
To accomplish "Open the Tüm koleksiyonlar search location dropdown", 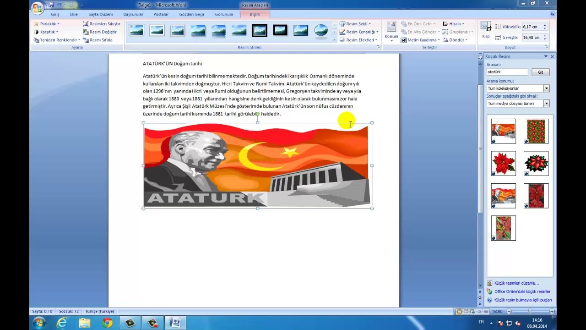I will point(546,88).
